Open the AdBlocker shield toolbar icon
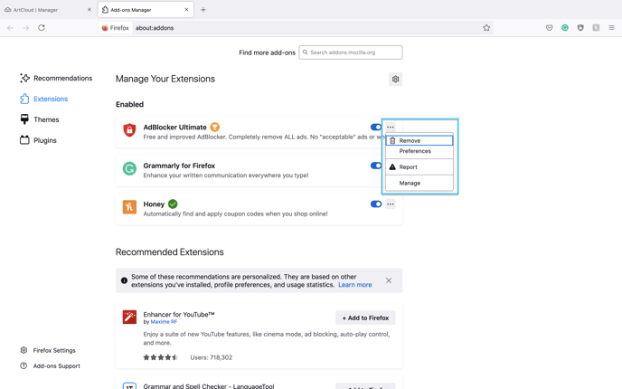The image size is (622, 389). [x=580, y=28]
